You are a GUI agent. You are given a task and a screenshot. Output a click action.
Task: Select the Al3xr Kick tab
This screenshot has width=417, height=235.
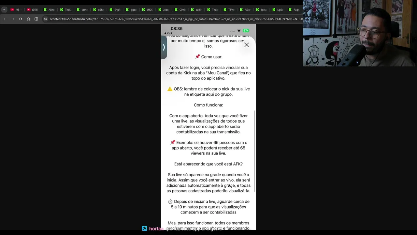pos(245,10)
